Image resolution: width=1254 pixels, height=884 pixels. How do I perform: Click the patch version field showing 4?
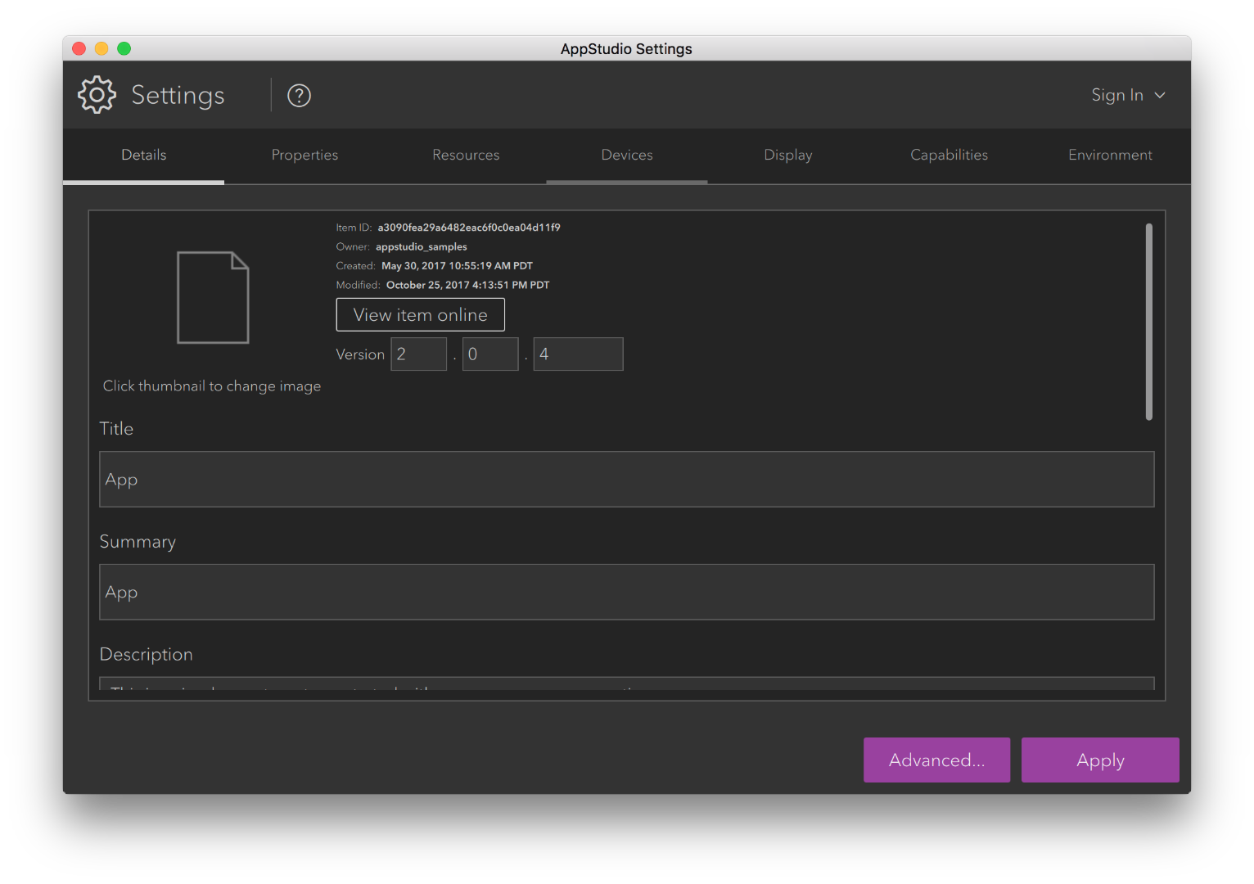[579, 354]
